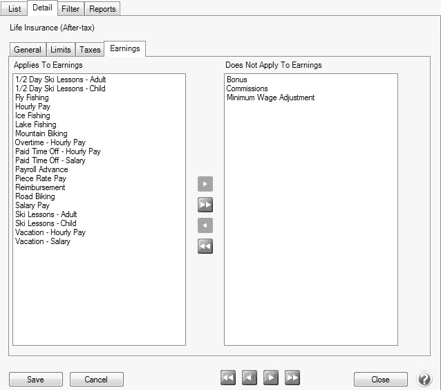The height and width of the screenshot is (390, 441).
Task: Click the move all items right double-arrow
Action: pyautogui.click(x=205, y=205)
